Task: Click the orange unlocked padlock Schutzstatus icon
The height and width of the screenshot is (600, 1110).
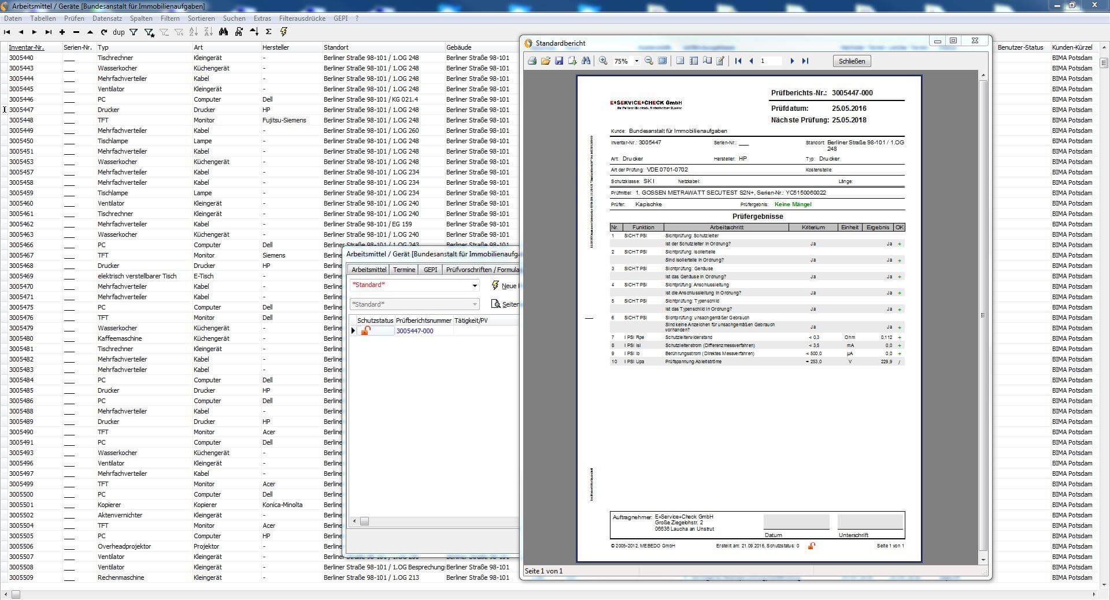Action: coord(365,331)
